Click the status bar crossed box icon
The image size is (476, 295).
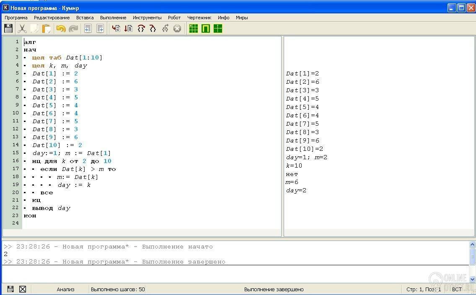23,289
